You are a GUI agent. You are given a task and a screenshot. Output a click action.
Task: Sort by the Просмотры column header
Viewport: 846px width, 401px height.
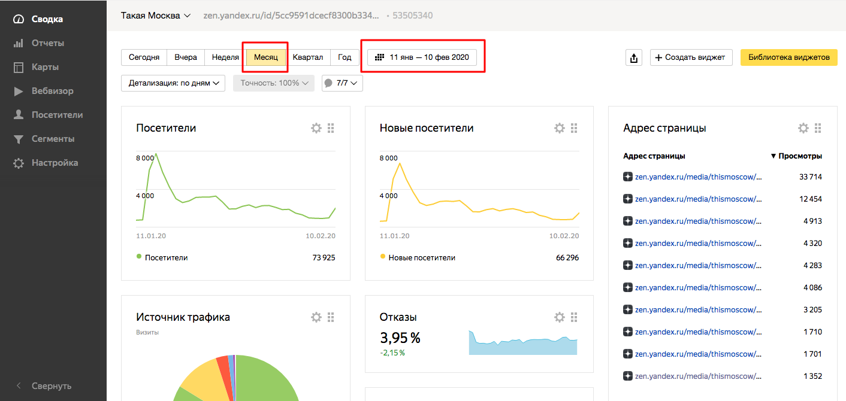click(796, 156)
